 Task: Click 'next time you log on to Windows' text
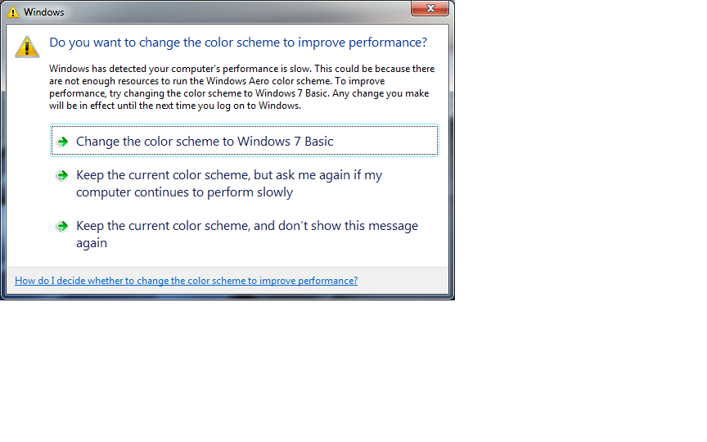(x=227, y=106)
